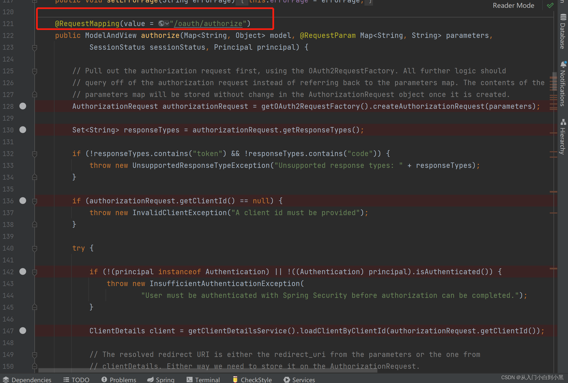
Task: Toggle breakpoint on line 128
Action: coord(23,106)
